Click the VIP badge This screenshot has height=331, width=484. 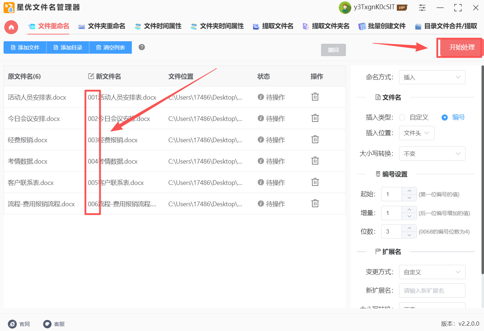click(402, 7)
